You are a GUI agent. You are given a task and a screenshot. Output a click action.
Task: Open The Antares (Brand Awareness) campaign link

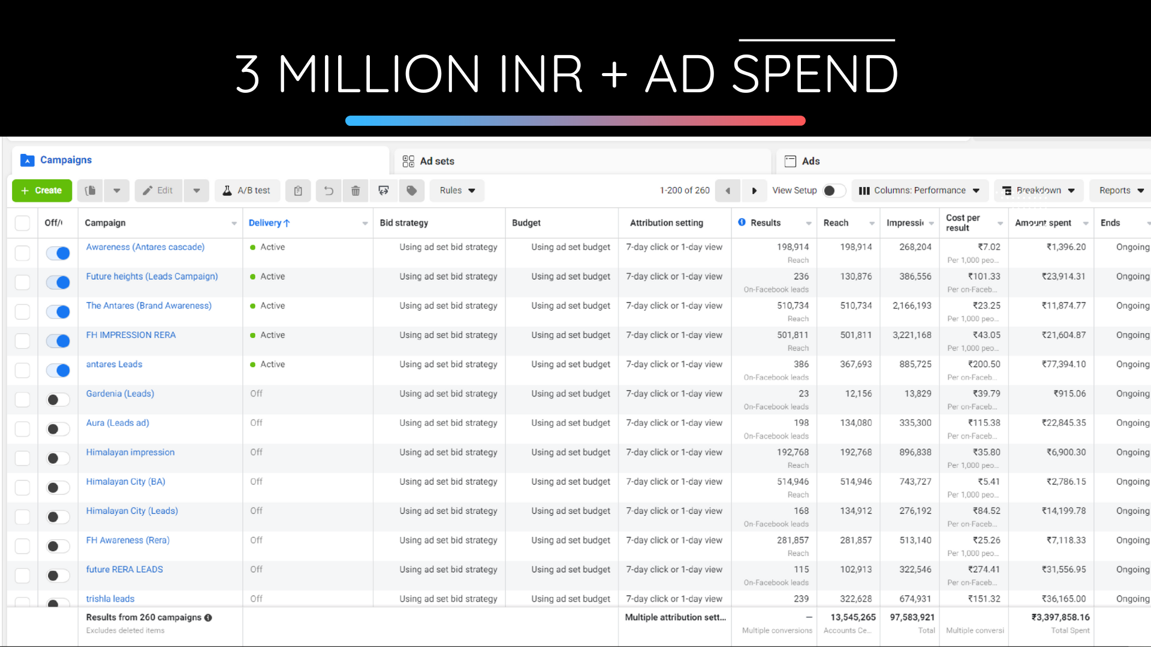(x=149, y=306)
